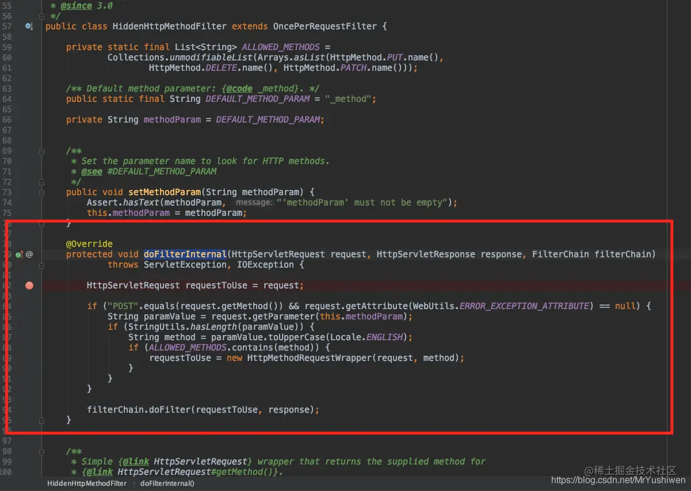The image size is (691, 491).
Task: Click the @see tag on line 71
Action: [91, 172]
